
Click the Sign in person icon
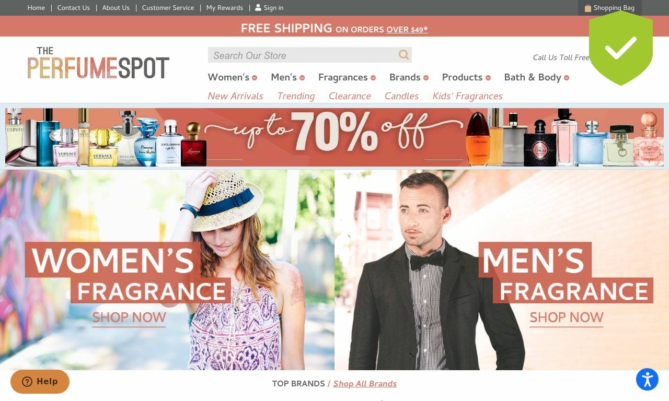[x=258, y=8]
